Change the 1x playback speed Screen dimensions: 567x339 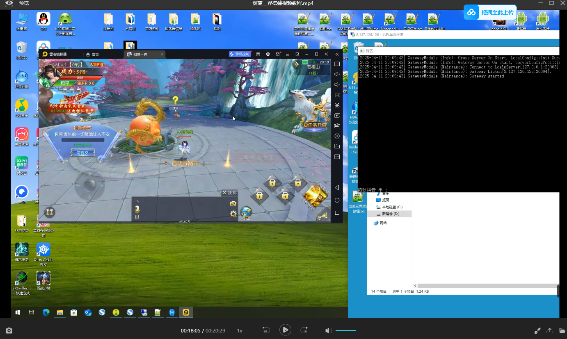tap(240, 330)
